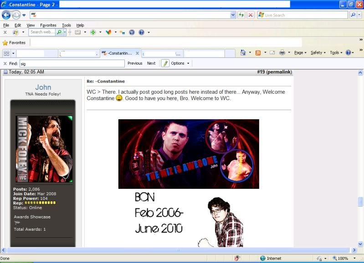Focus the Find text field containing sig
Viewport: 364px width, 263px height.
point(72,63)
